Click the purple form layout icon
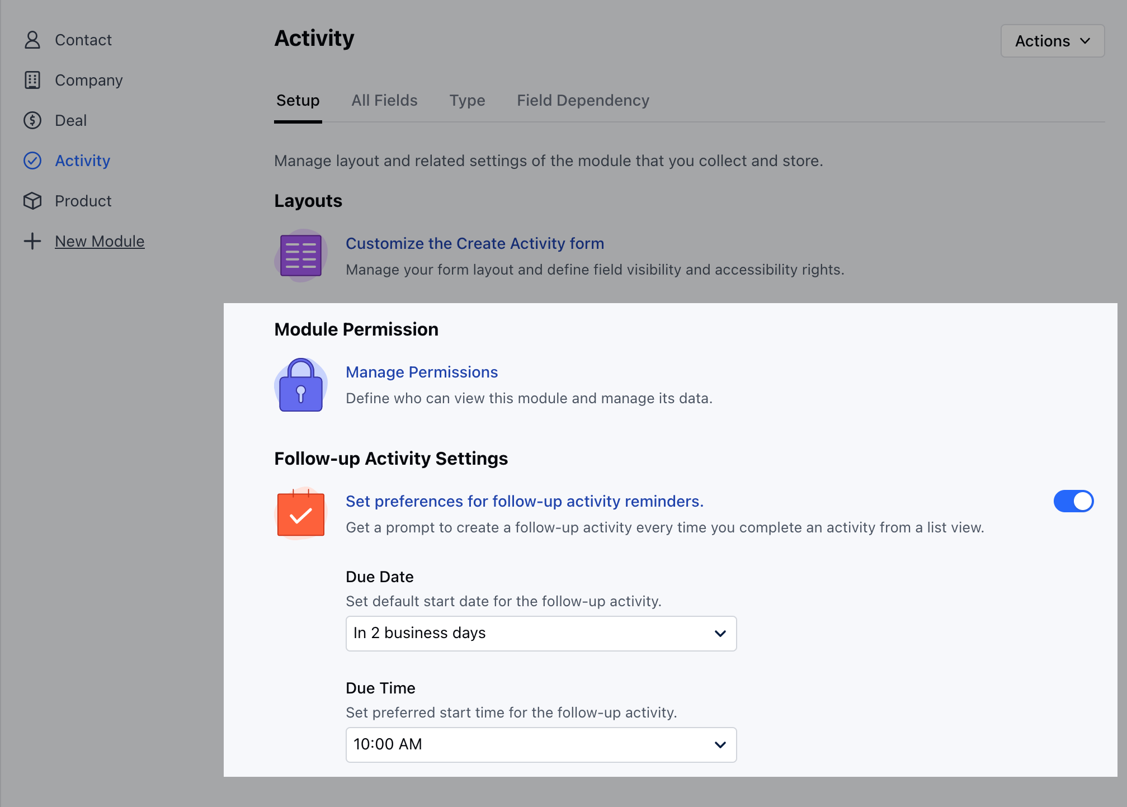This screenshot has width=1127, height=807. tap(301, 256)
